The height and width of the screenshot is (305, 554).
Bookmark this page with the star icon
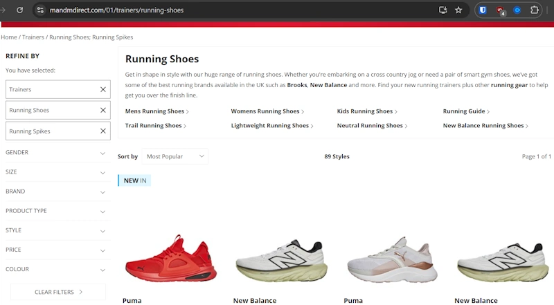pos(458,10)
